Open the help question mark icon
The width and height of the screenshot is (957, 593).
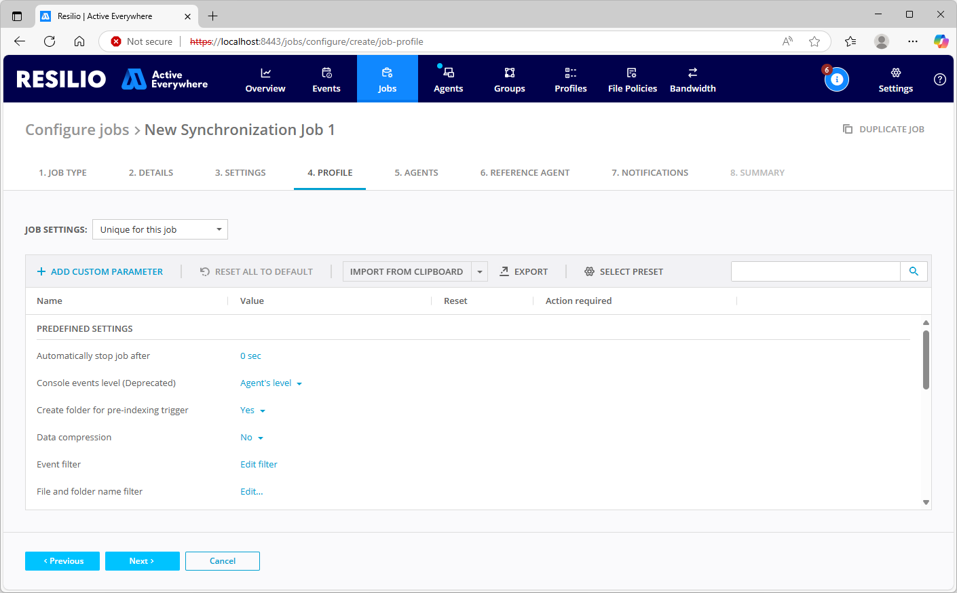pos(939,79)
